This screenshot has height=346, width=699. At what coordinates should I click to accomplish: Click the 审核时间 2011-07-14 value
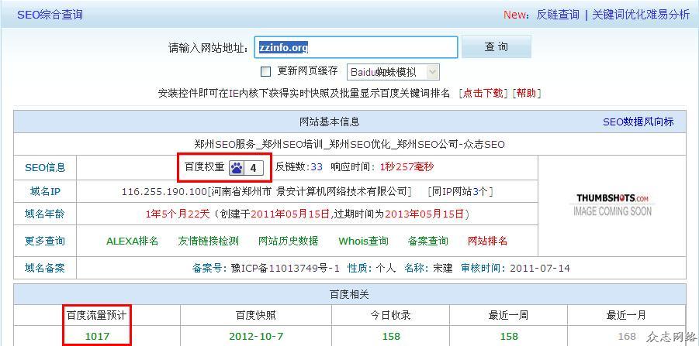540,268
